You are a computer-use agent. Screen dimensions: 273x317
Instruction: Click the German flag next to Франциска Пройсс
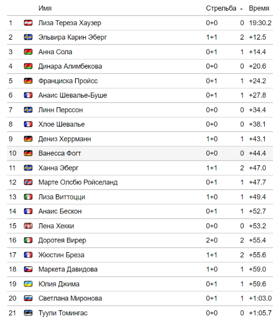tap(28, 81)
